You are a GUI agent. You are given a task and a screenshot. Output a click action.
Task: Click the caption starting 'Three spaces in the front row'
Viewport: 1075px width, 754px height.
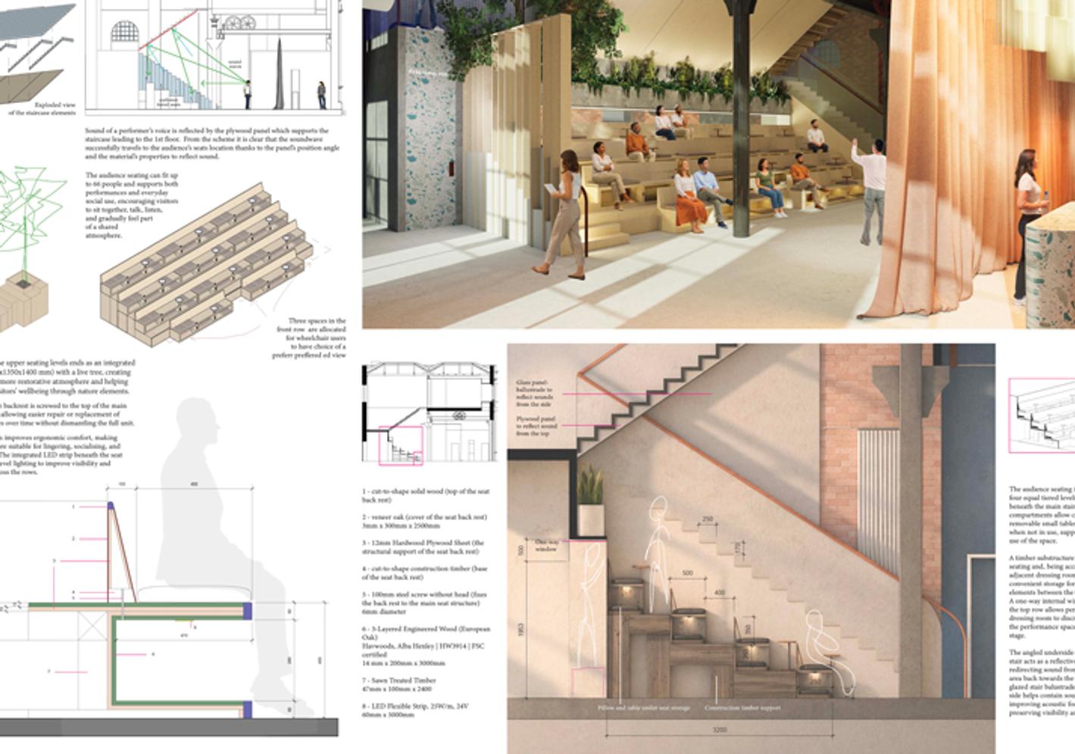tap(310, 338)
